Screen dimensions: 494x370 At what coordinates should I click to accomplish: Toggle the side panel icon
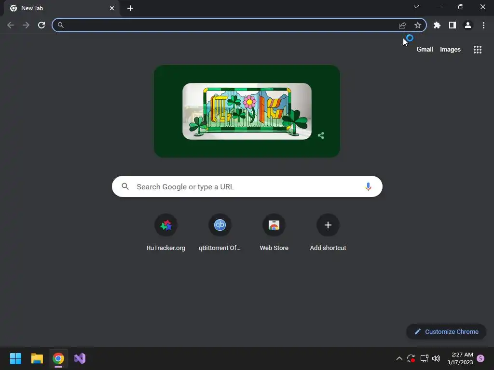[x=453, y=25]
